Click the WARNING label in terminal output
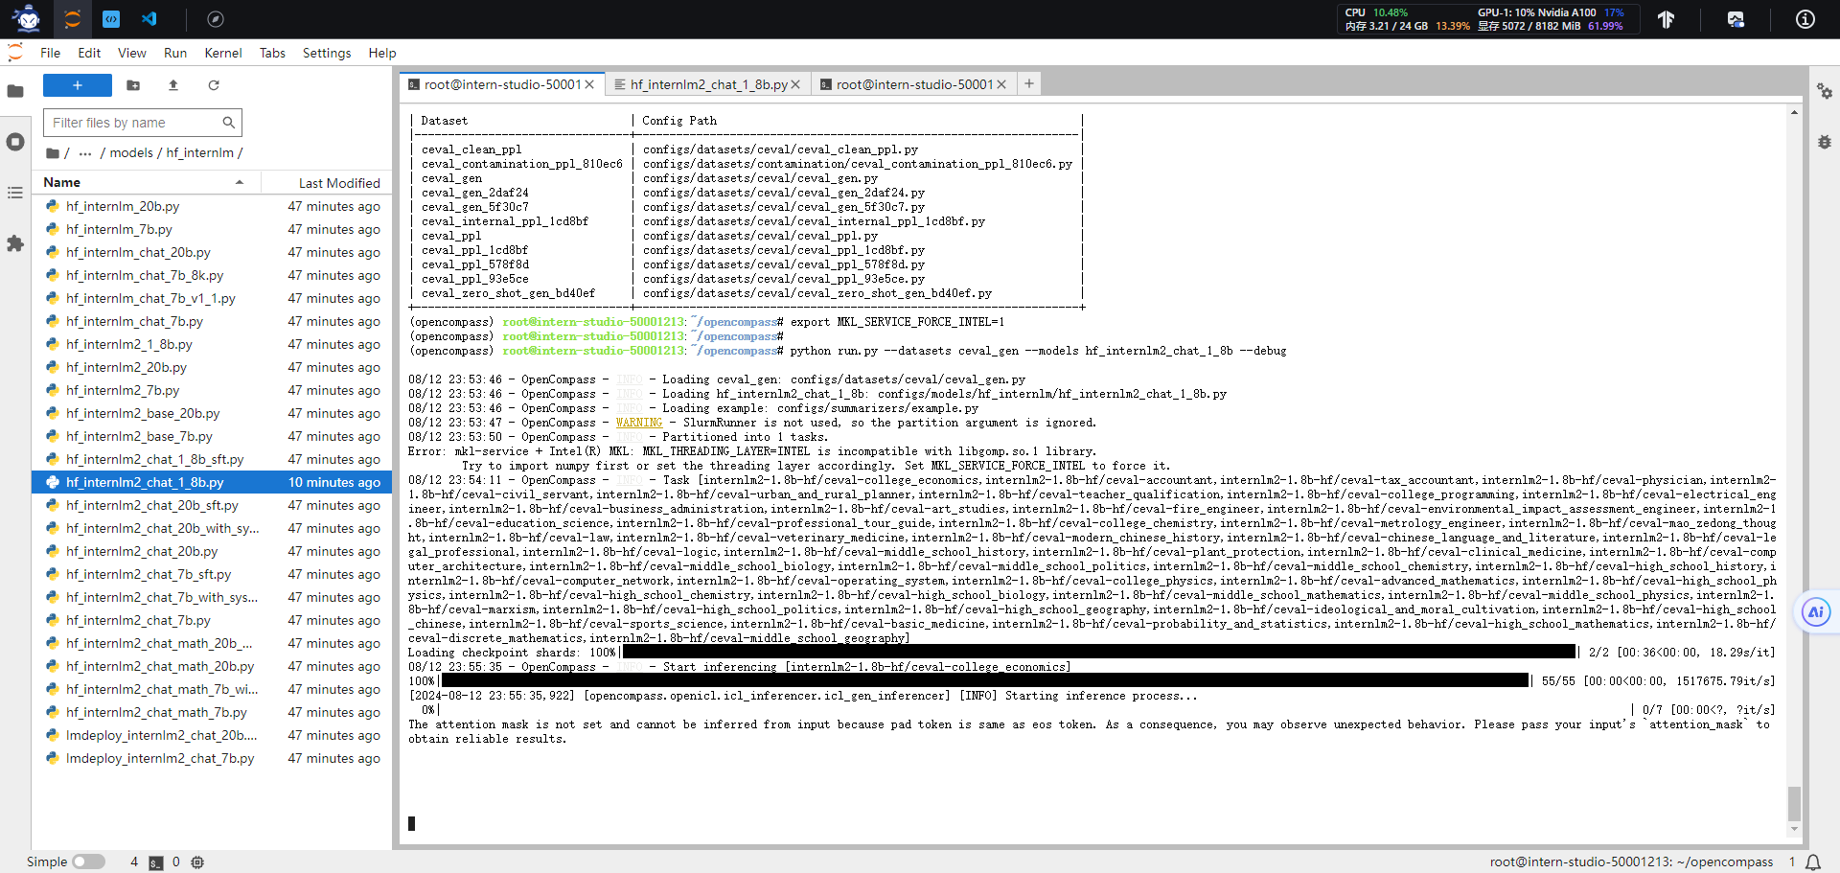1840x873 pixels. pos(639,423)
